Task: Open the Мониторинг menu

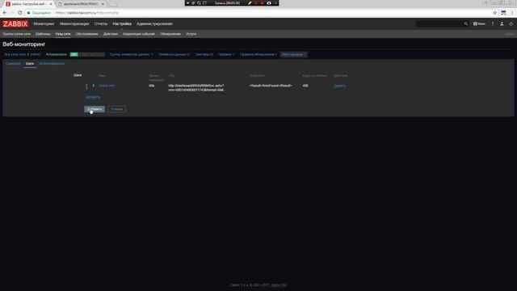Action: tap(44, 23)
